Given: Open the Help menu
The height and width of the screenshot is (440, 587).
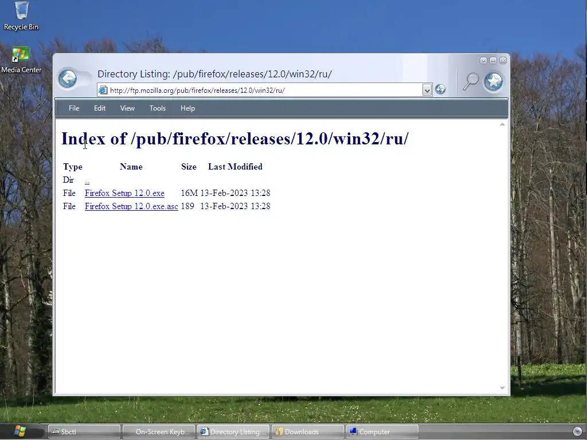Looking at the screenshot, I should [187, 108].
